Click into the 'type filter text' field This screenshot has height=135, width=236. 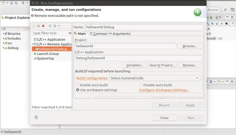coord(50,33)
